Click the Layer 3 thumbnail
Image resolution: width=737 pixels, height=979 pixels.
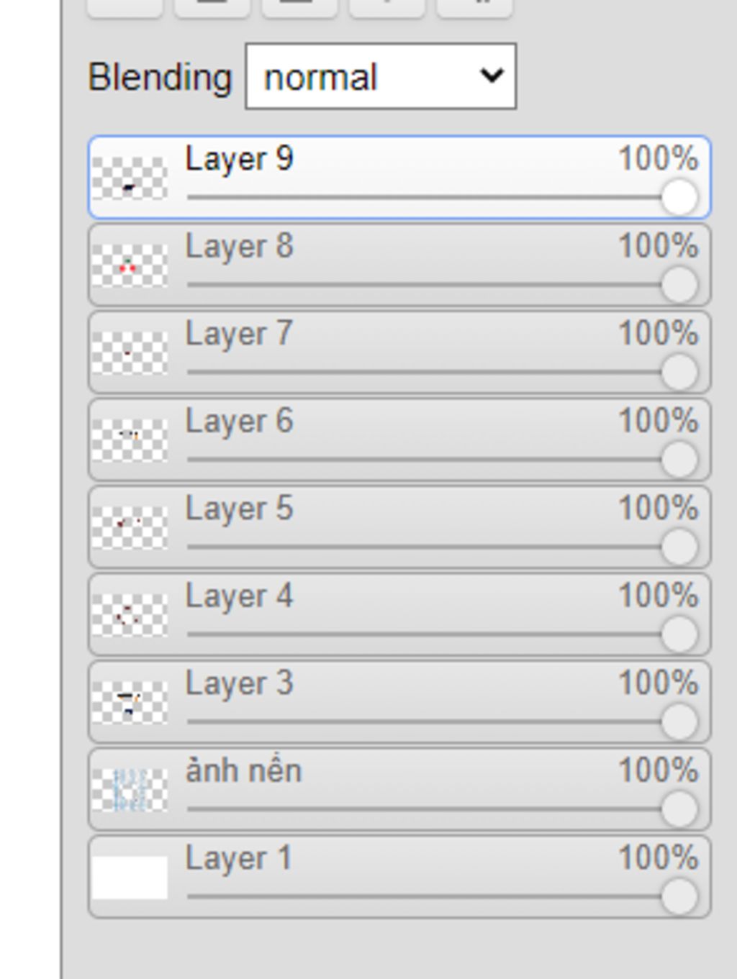click(130, 702)
